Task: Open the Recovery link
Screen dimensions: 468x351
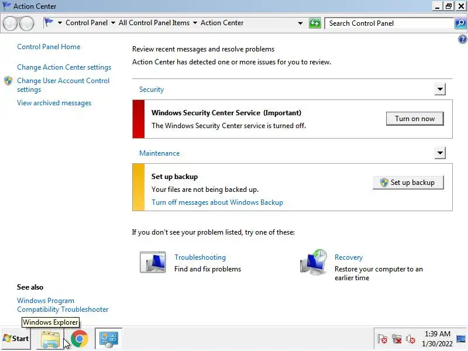Action: click(x=348, y=257)
